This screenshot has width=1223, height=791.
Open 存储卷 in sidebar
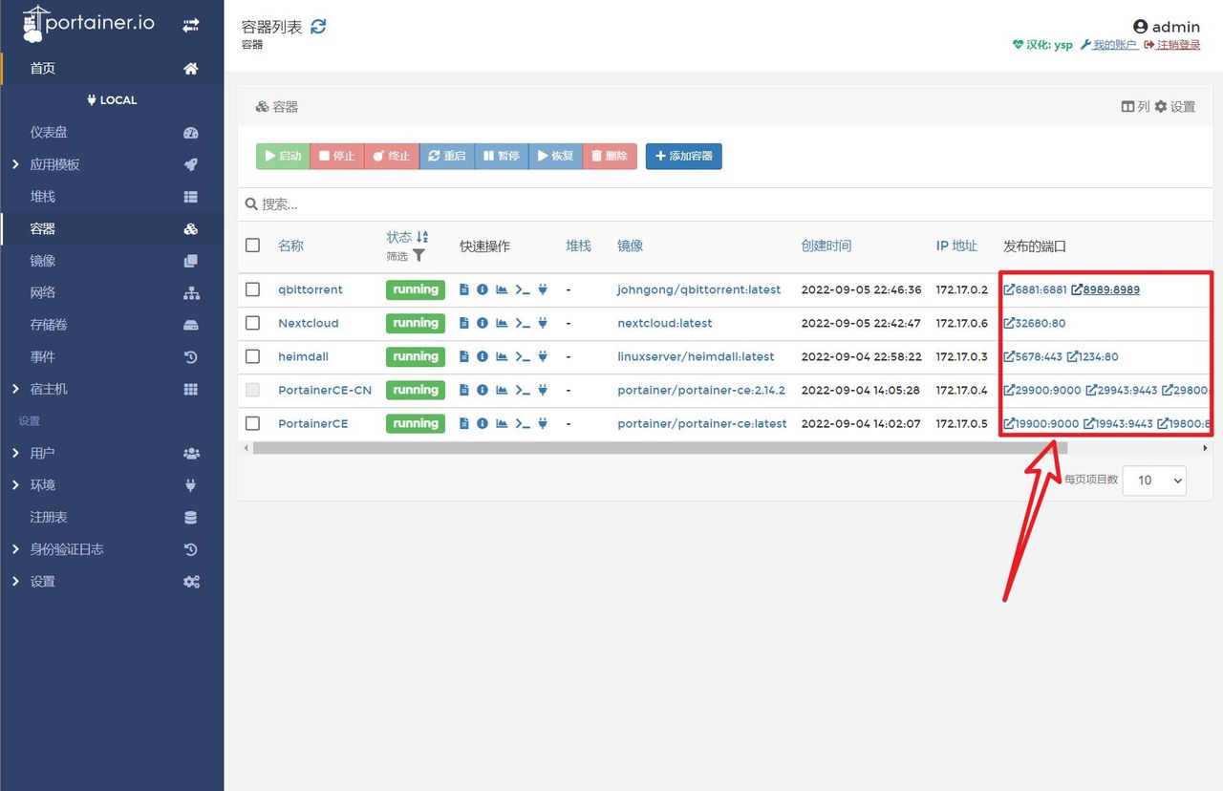click(x=112, y=325)
